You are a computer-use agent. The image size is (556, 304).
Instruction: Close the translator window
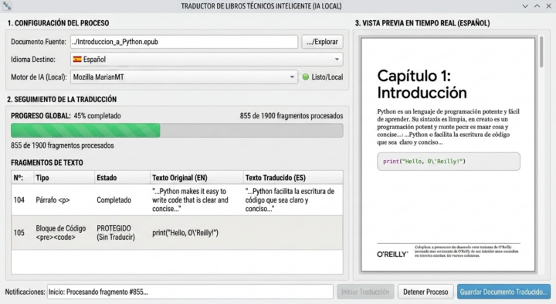[548, 6]
